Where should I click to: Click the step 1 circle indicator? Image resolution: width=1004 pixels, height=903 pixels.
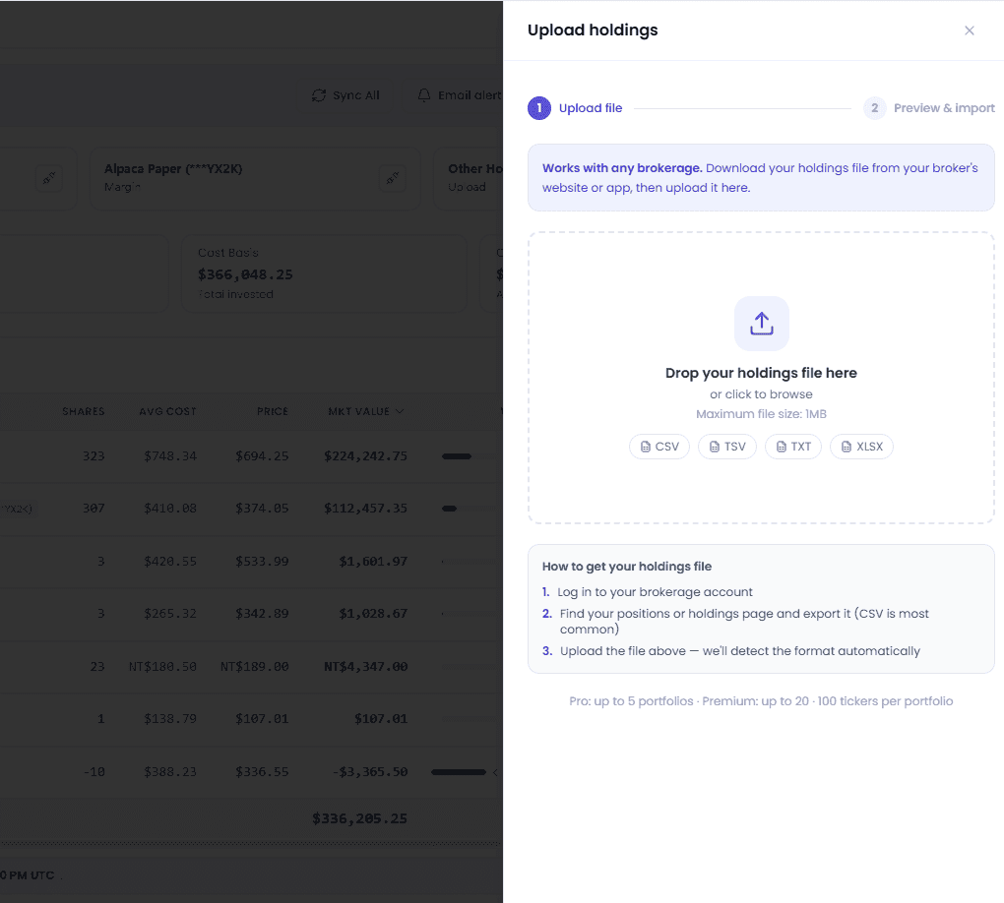[539, 108]
